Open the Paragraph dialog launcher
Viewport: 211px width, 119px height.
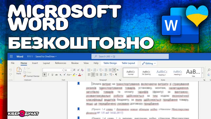click(x=120, y=80)
